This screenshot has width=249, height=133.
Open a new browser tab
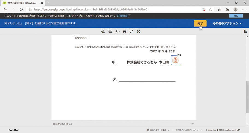[x=48, y=3]
